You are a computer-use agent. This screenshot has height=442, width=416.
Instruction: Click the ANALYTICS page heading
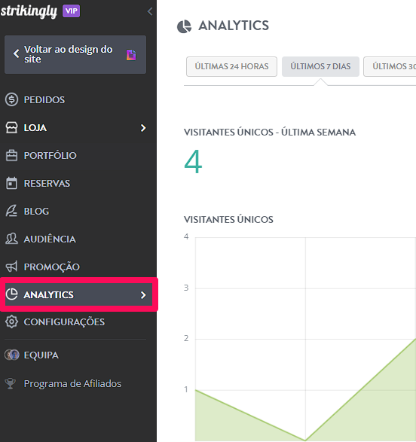[x=234, y=26]
